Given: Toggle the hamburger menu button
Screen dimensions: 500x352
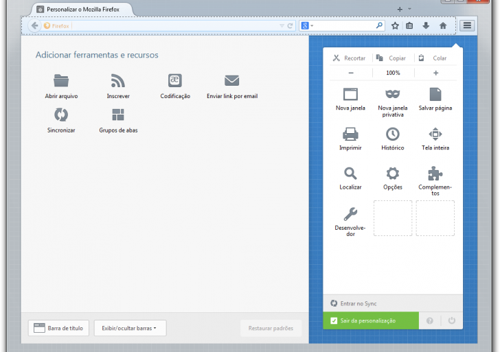Looking at the screenshot, I should tap(467, 25).
